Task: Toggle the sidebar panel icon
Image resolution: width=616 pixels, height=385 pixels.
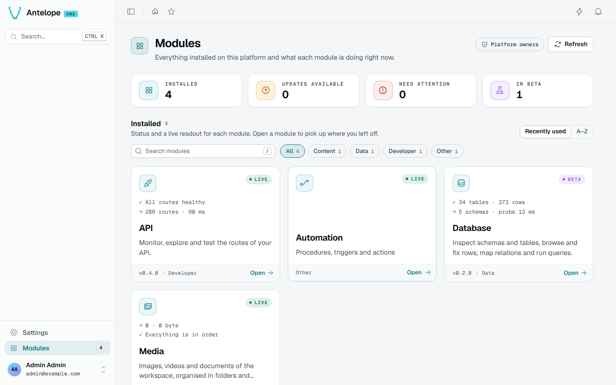Action: [131, 12]
